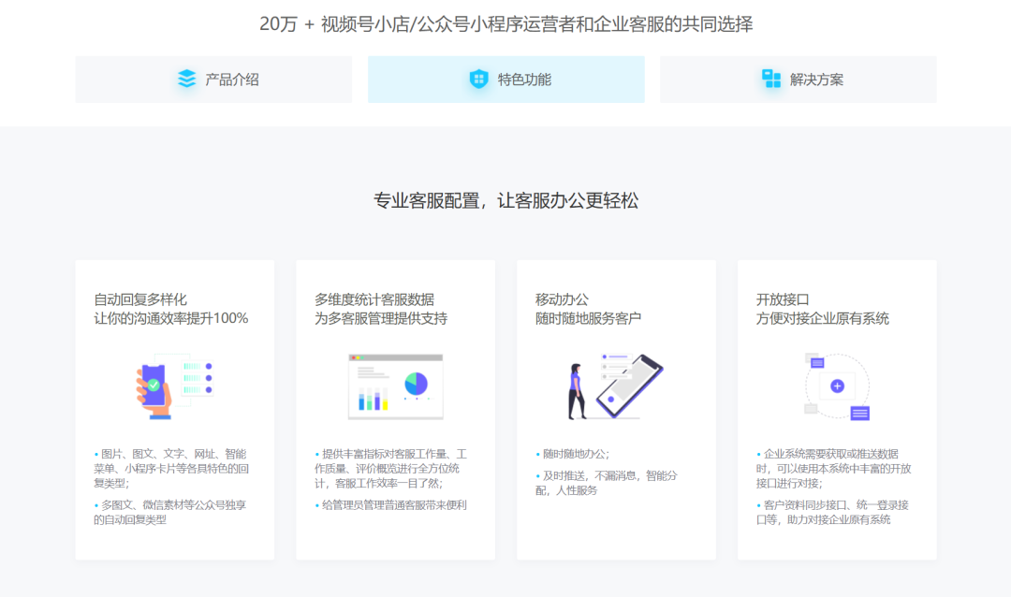The width and height of the screenshot is (1011, 597).
Task: Select the 解决方案 tab
Action: (x=816, y=80)
